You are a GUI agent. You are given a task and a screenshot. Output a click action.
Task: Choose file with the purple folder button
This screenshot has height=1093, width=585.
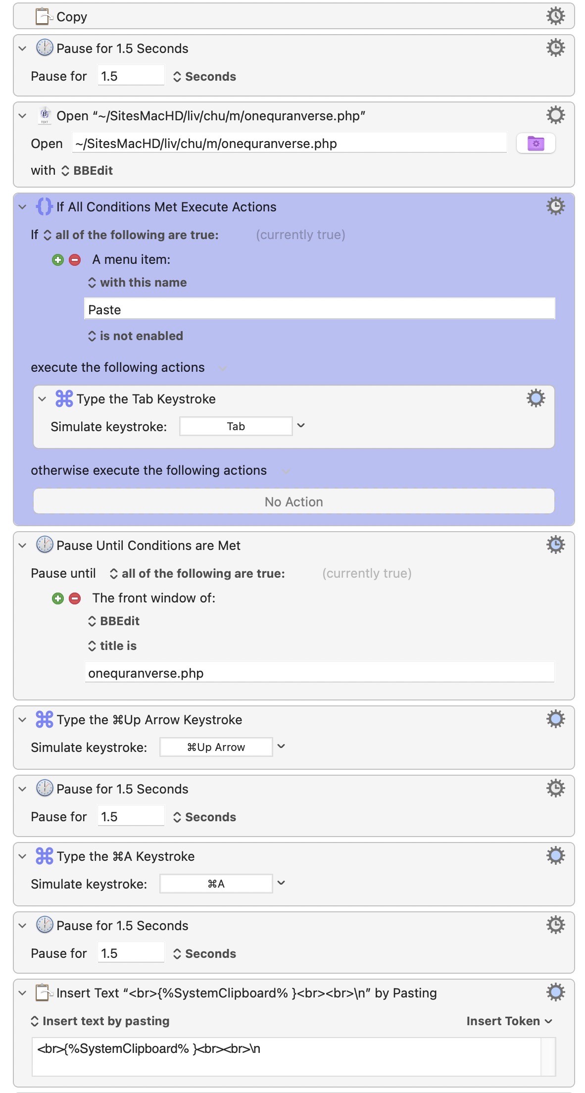(536, 144)
